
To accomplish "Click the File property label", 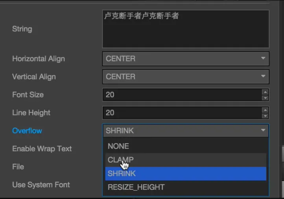I will click(x=18, y=167).
